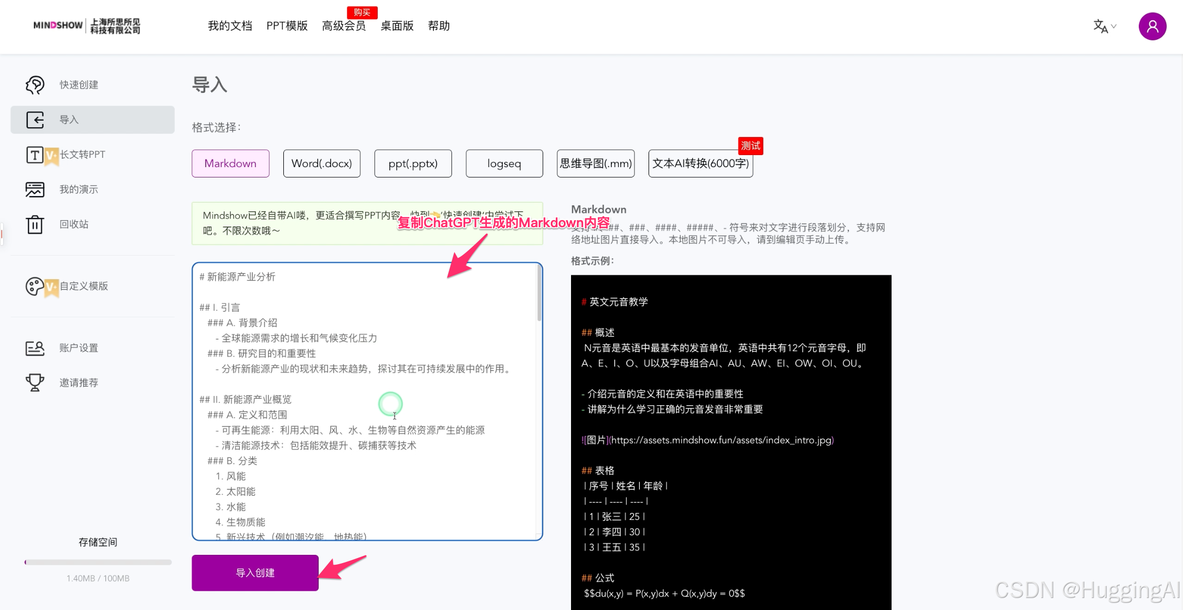Viewport: 1183px width, 610px height.
Task: Click the storage space usage bar
Action: 98,562
